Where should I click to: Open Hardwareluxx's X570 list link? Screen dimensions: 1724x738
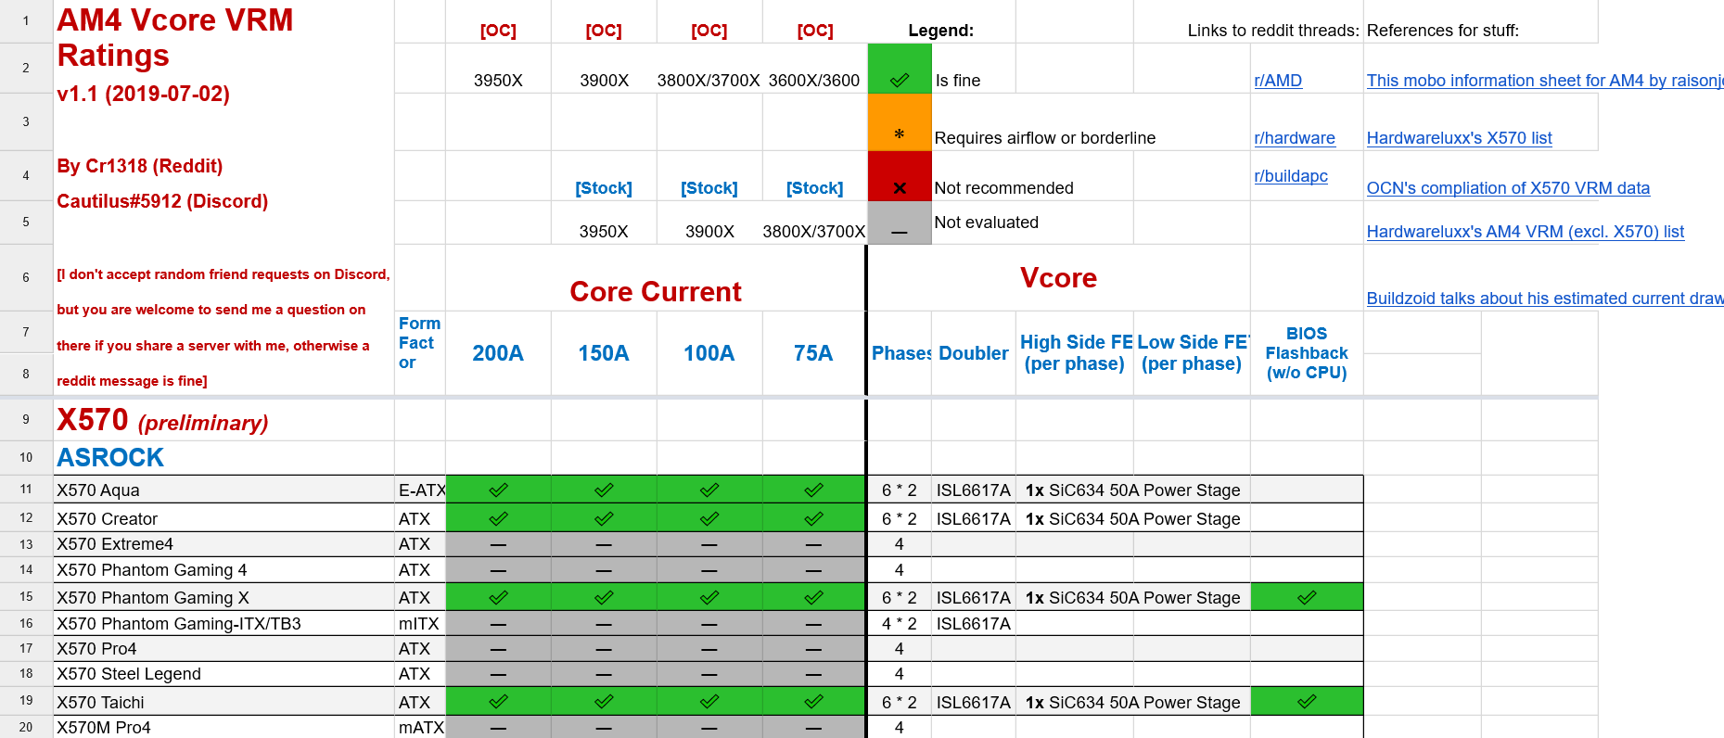[1459, 138]
